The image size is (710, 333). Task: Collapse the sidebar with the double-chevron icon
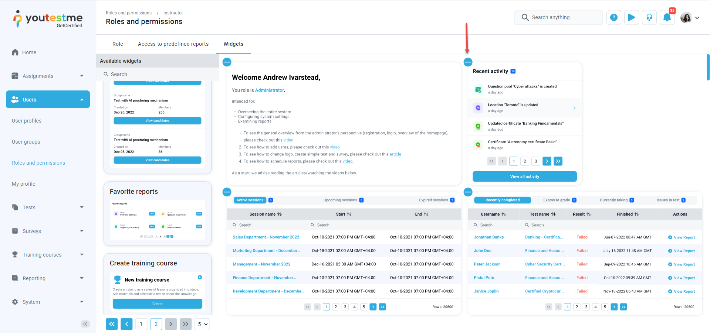point(85,324)
